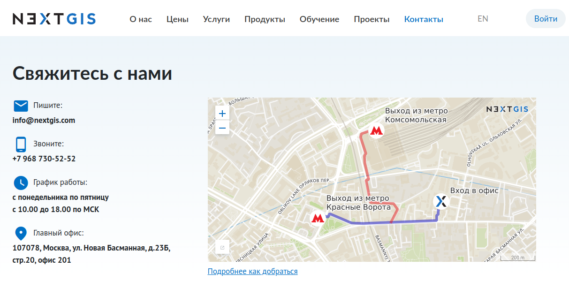Click the 200 m map scale bar
569x289 pixels.
click(x=517, y=258)
